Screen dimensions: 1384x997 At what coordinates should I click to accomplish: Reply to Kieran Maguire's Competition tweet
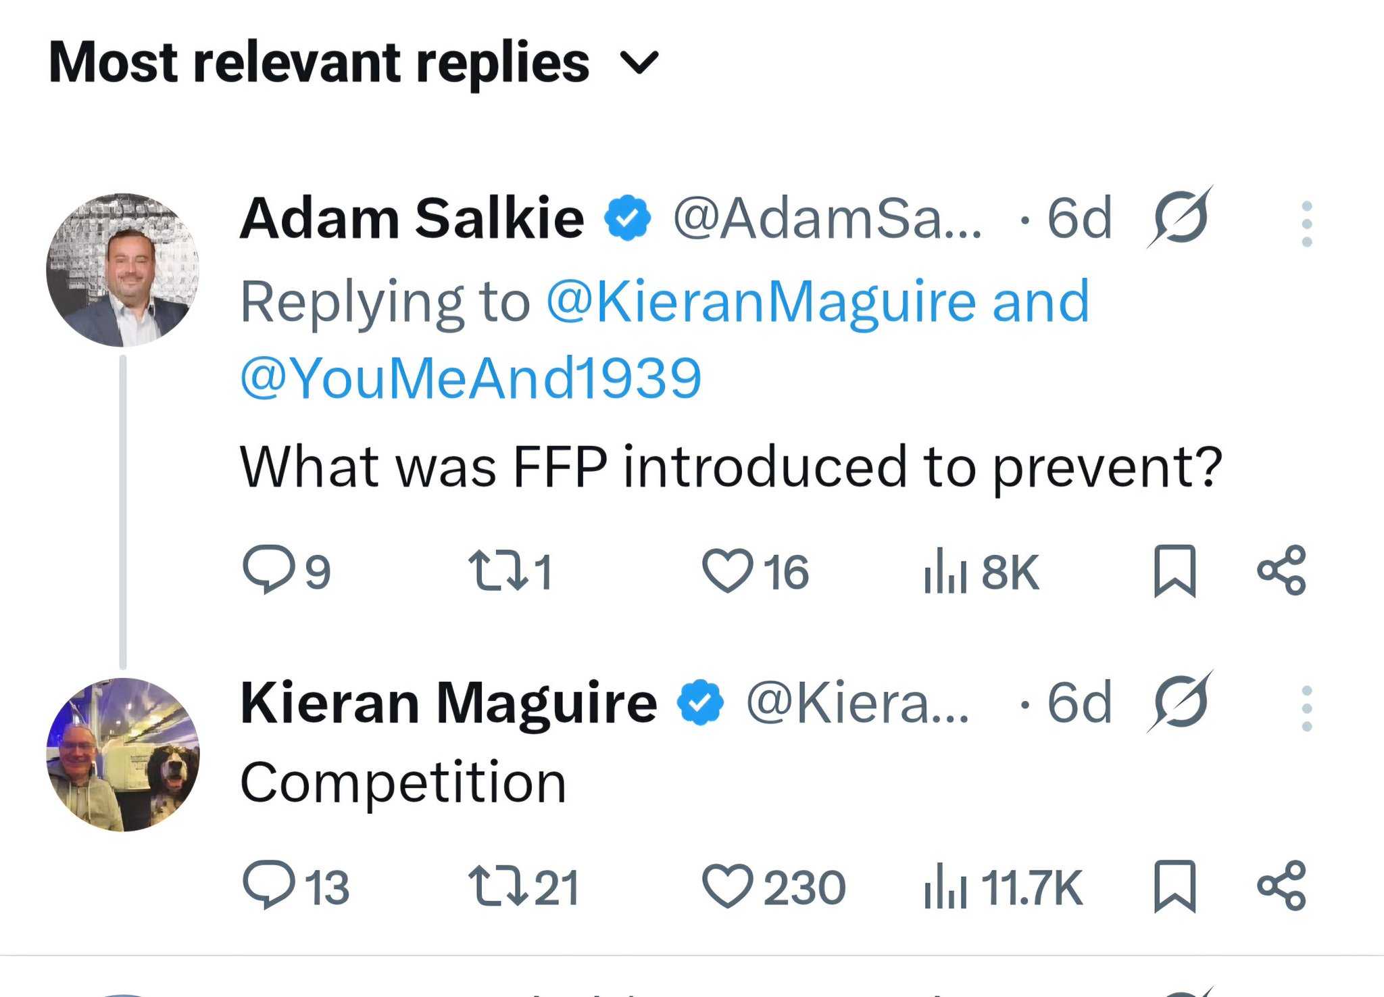[x=268, y=885]
